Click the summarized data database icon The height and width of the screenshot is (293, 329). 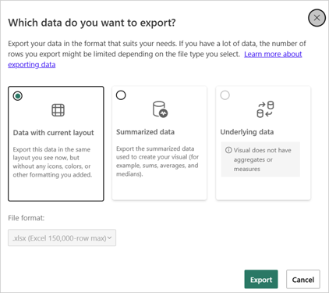[160, 109]
